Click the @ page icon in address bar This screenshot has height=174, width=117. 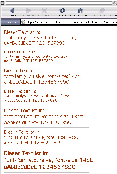pyautogui.click(x=23, y=22)
